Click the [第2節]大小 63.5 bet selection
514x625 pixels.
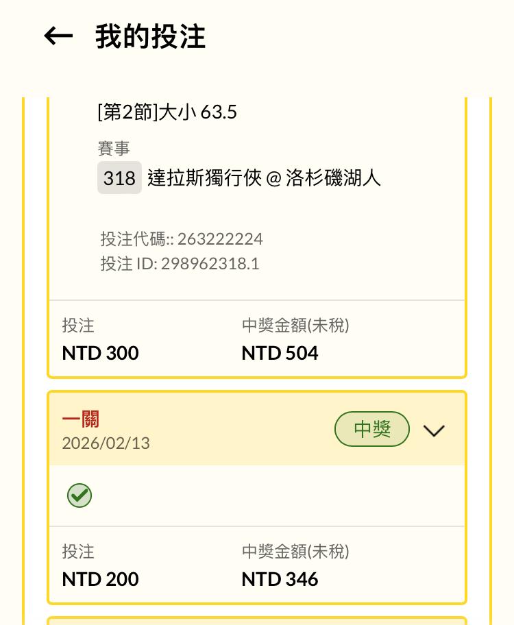pos(167,112)
